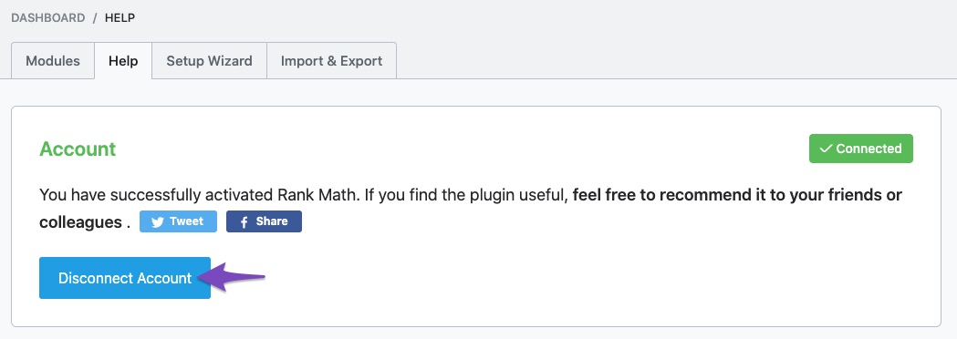The width and height of the screenshot is (957, 339).
Task: Go to the Import & Export tab
Action: (331, 61)
